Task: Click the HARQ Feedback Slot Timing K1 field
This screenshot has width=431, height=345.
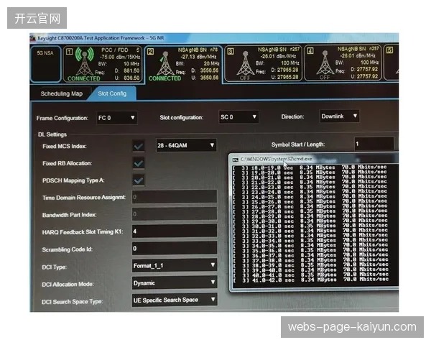Action: coord(175,231)
